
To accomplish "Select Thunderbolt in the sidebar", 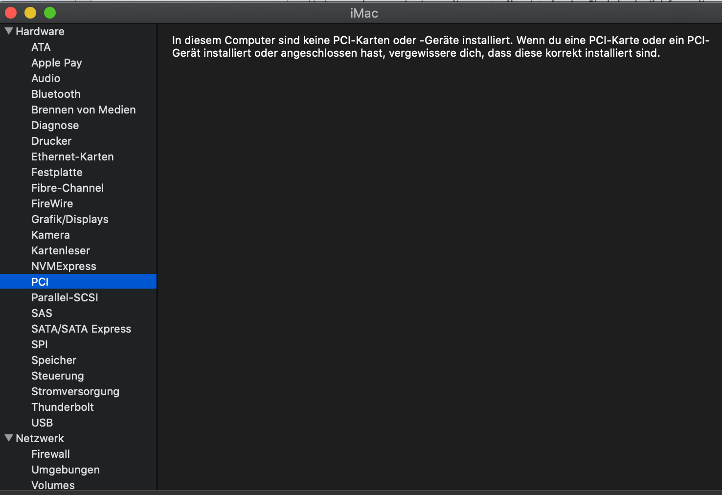I will point(63,407).
